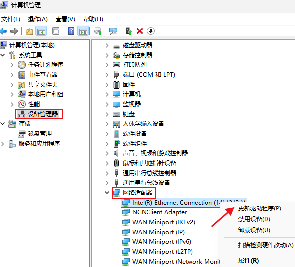Expand the 服务和应用程序 node chevron
Screen dimensions: 295x267
click(x=2, y=144)
